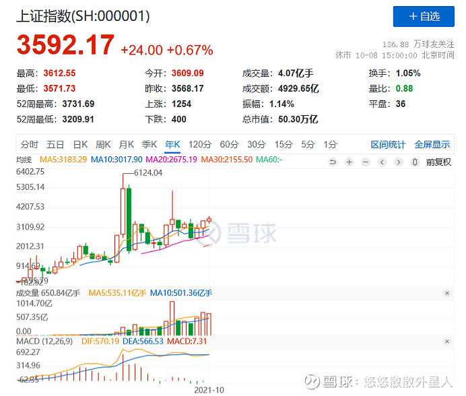Select the 日K tab

coord(80,145)
